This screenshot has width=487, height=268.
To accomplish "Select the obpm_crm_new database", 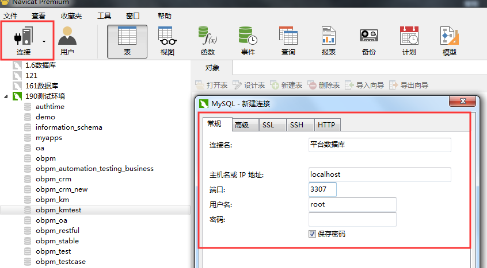I will click(62, 189).
